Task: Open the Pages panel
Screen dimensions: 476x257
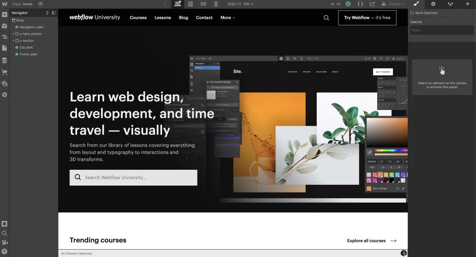Action: (5, 48)
